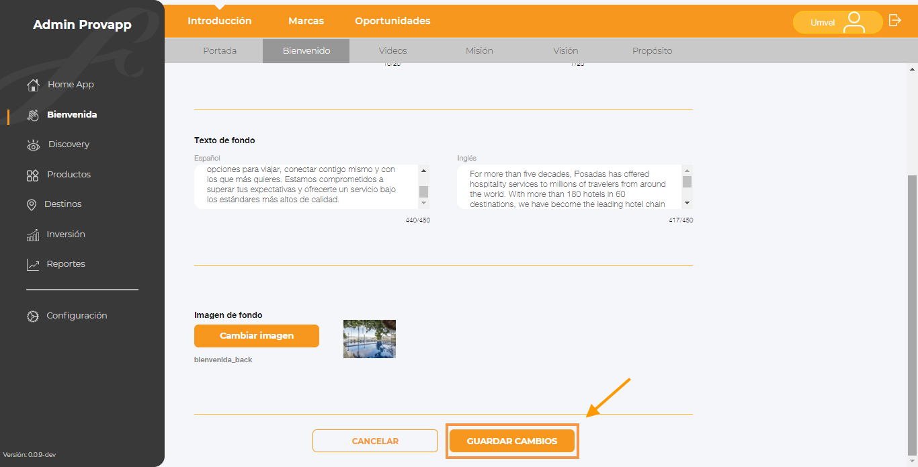Select the Bienvenido tab
Image resolution: width=918 pixels, height=467 pixels.
click(306, 51)
